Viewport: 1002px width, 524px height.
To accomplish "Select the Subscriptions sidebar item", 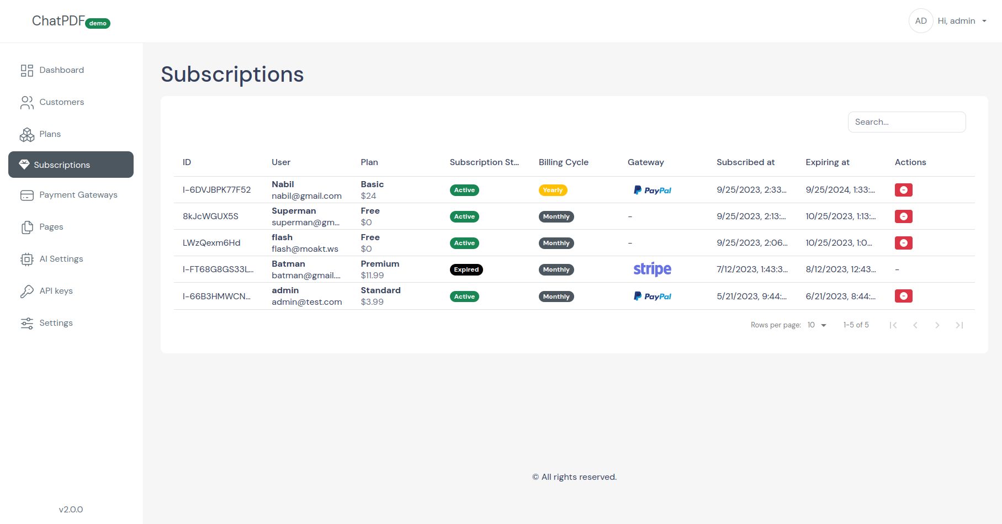I will click(71, 165).
